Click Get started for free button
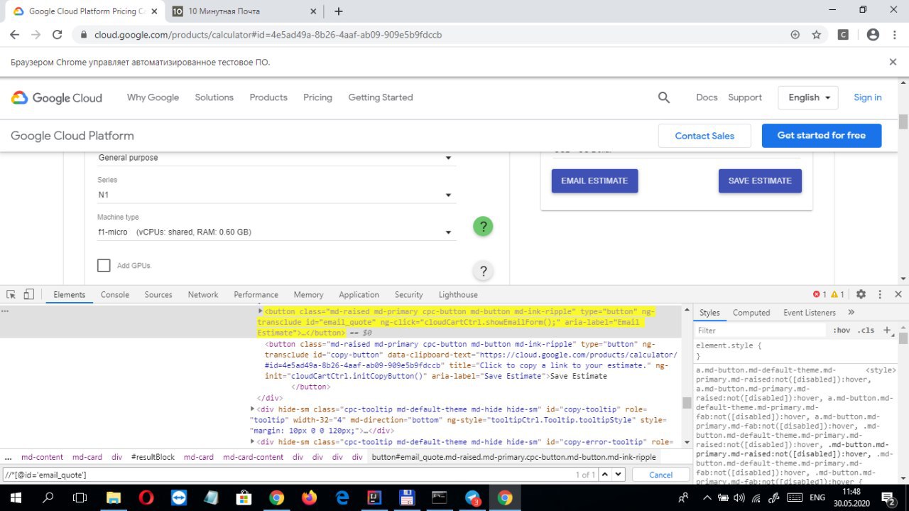 pos(822,135)
